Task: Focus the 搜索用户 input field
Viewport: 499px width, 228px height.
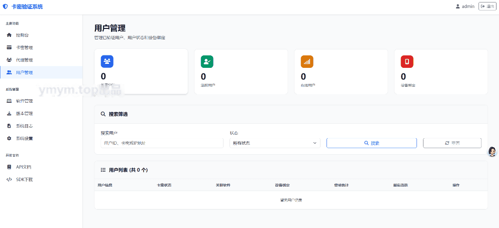Action: point(162,143)
